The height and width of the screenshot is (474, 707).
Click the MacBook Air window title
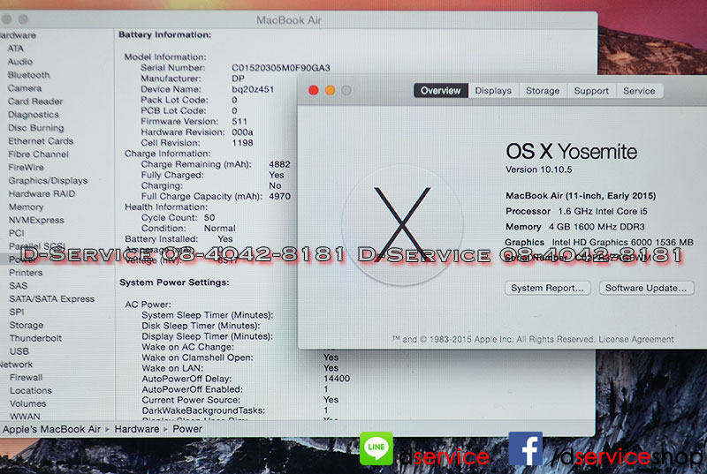(289, 20)
